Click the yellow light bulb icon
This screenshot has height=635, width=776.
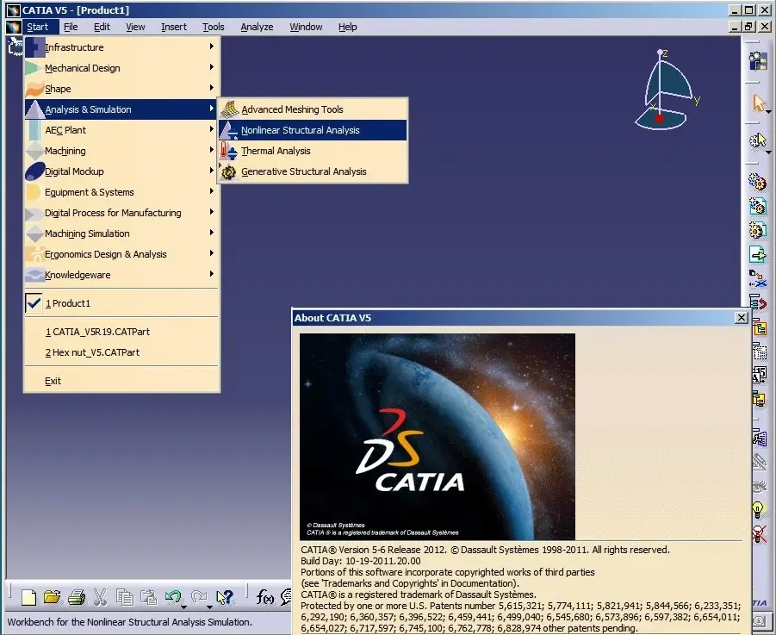tap(758, 509)
